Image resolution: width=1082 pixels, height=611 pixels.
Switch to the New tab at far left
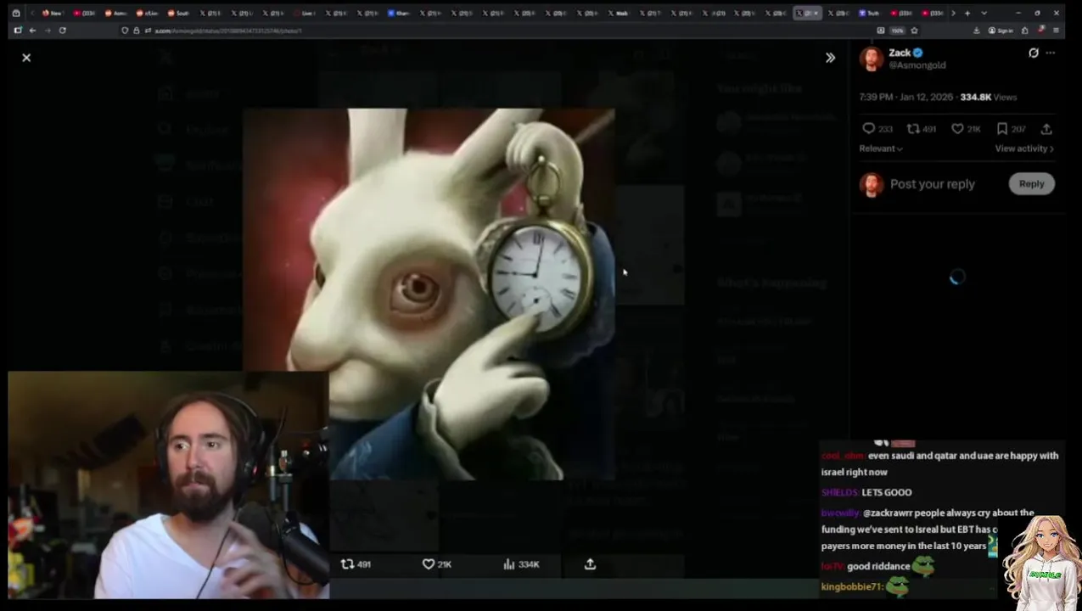[52, 13]
